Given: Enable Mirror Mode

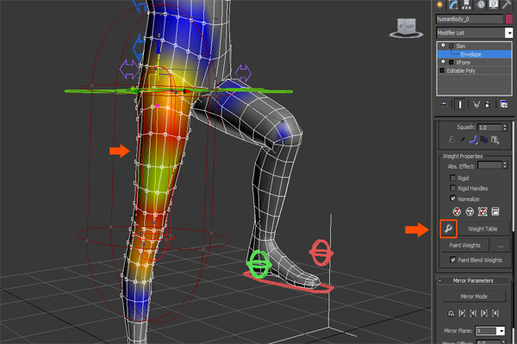Looking at the screenshot, I should tap(474, 296).
